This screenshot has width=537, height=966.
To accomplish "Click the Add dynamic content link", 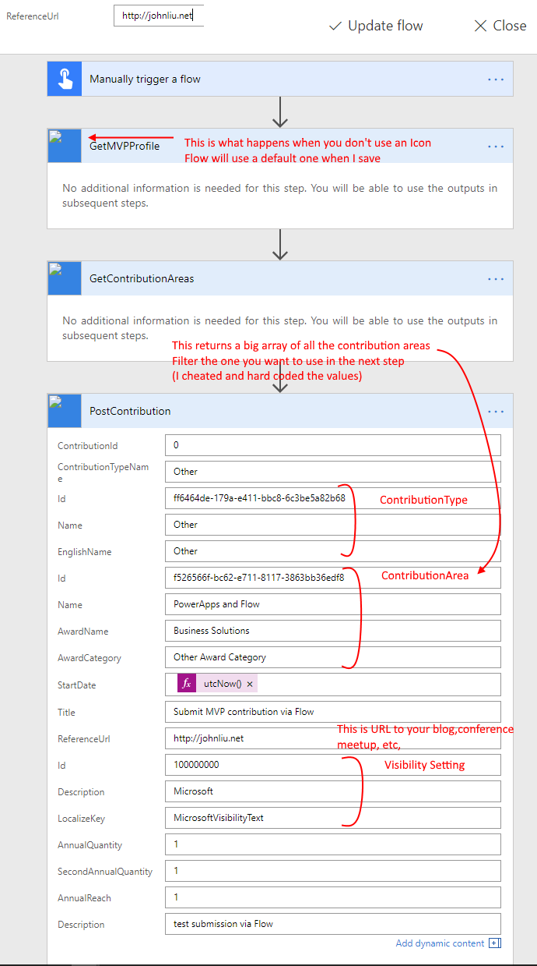I will [x=440, y=943].
